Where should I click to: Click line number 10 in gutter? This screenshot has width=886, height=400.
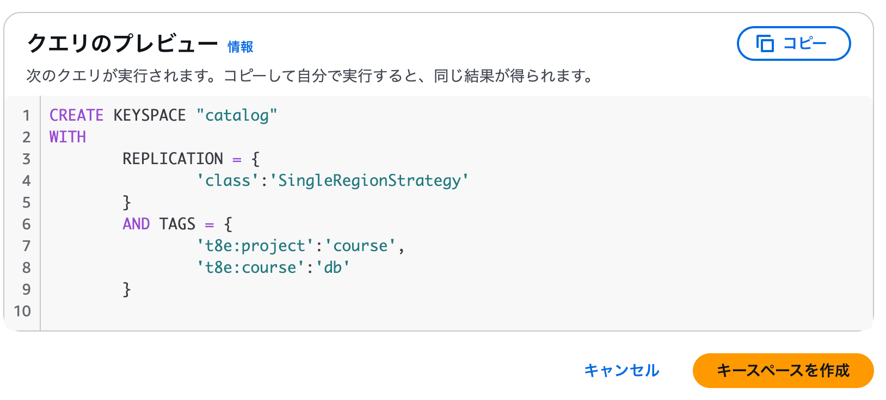[22, 311]
